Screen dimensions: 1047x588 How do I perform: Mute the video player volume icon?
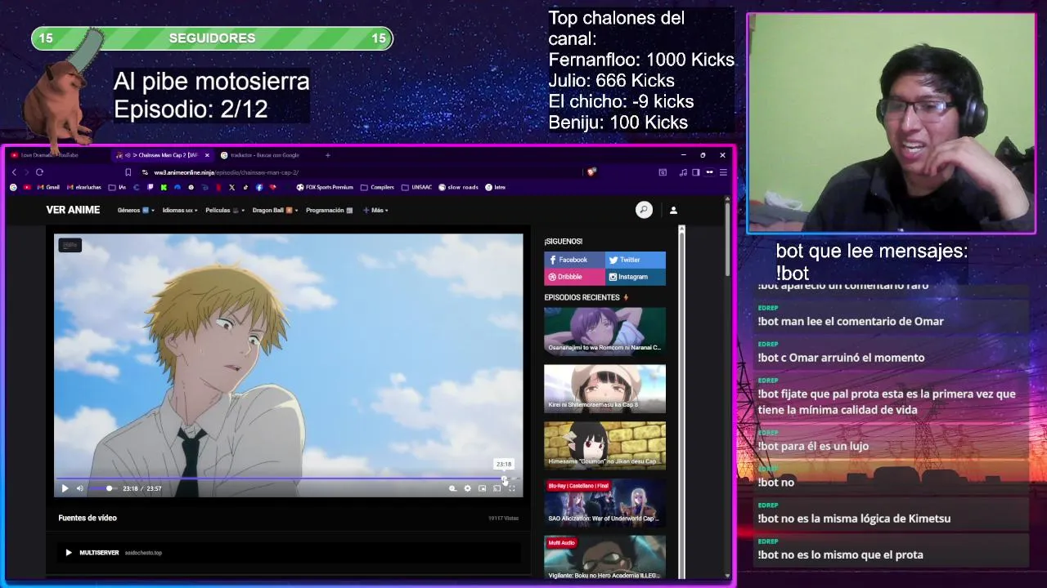(x=79, y=488)
